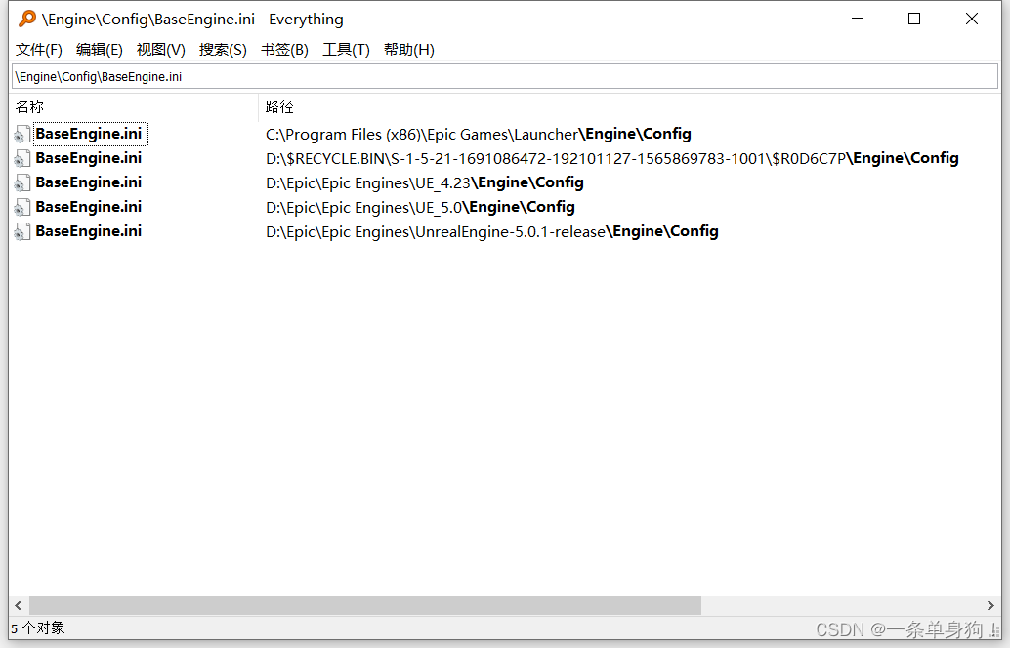Click file icon of UE_5.0 BaseEngine.ini row
The width and height of the screenshot is (1010, 648).
(x=21, y=207)
